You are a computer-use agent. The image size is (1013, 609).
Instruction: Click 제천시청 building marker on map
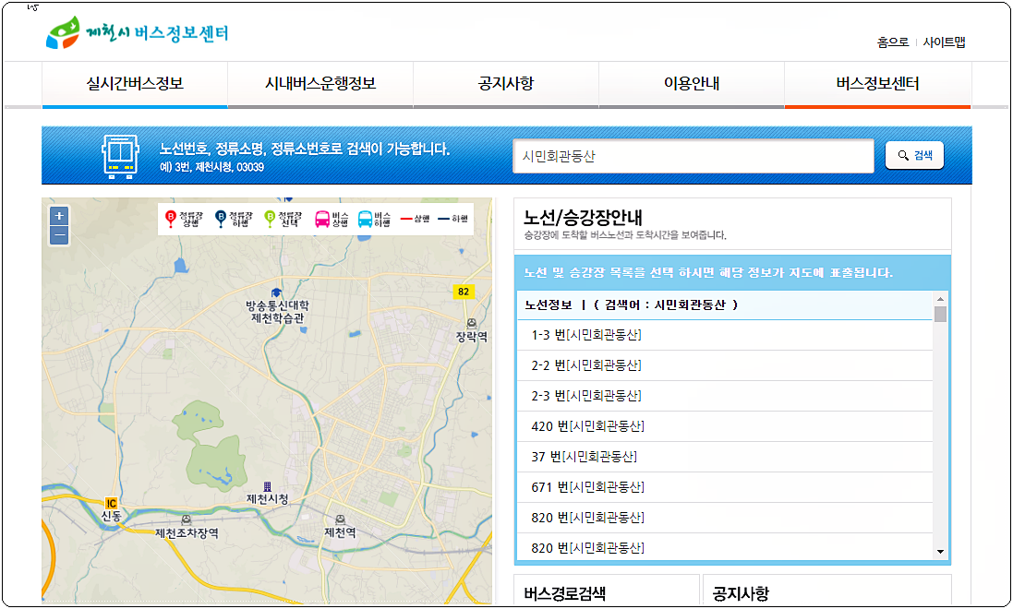coord(268,486)
